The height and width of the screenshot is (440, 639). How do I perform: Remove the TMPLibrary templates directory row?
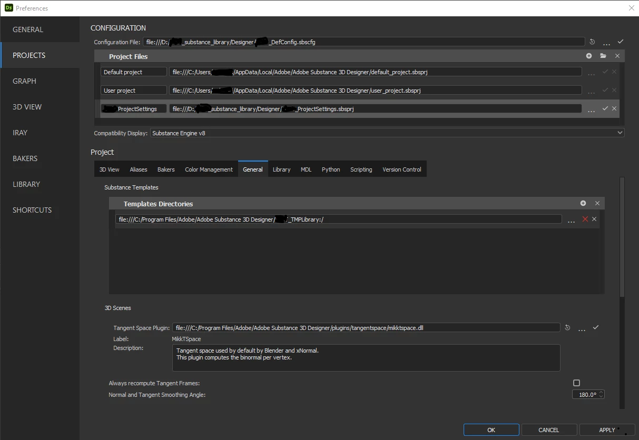pyautogui.click(x=594, y=219)
